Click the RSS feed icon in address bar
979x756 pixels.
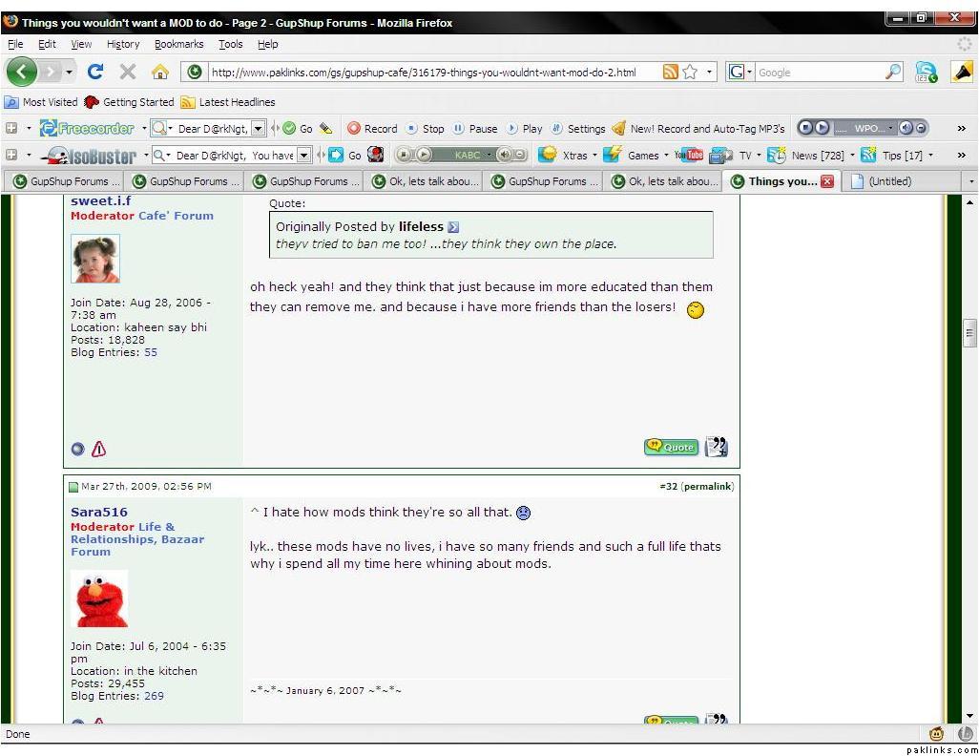[x=670, y=72]
